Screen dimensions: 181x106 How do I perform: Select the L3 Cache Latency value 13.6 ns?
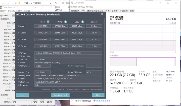94,46
